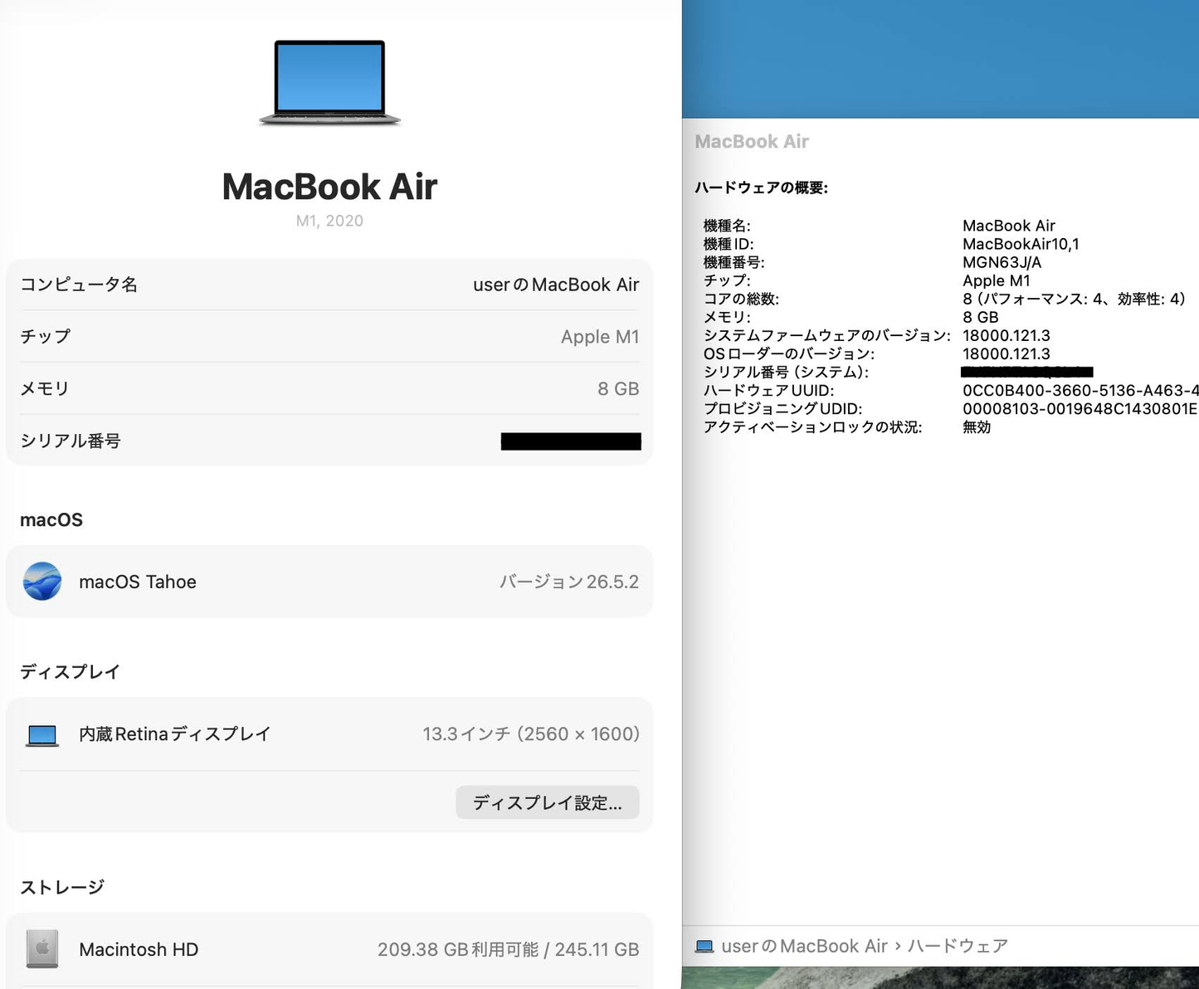Click userのMacBook Air in the path bar
The image size is (1199, 989).
click(x=804, y=946)
